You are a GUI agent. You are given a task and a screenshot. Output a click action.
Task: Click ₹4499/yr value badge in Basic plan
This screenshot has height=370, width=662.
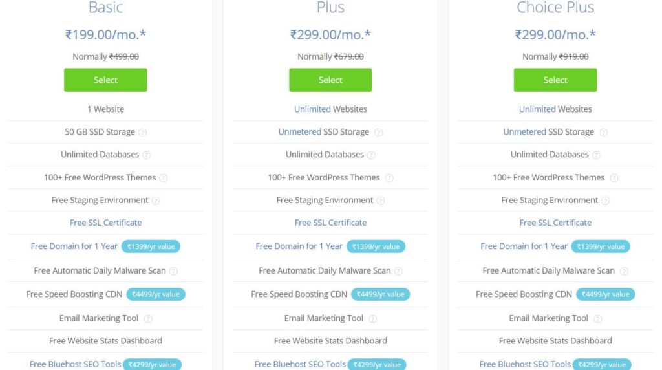[156, 294]
